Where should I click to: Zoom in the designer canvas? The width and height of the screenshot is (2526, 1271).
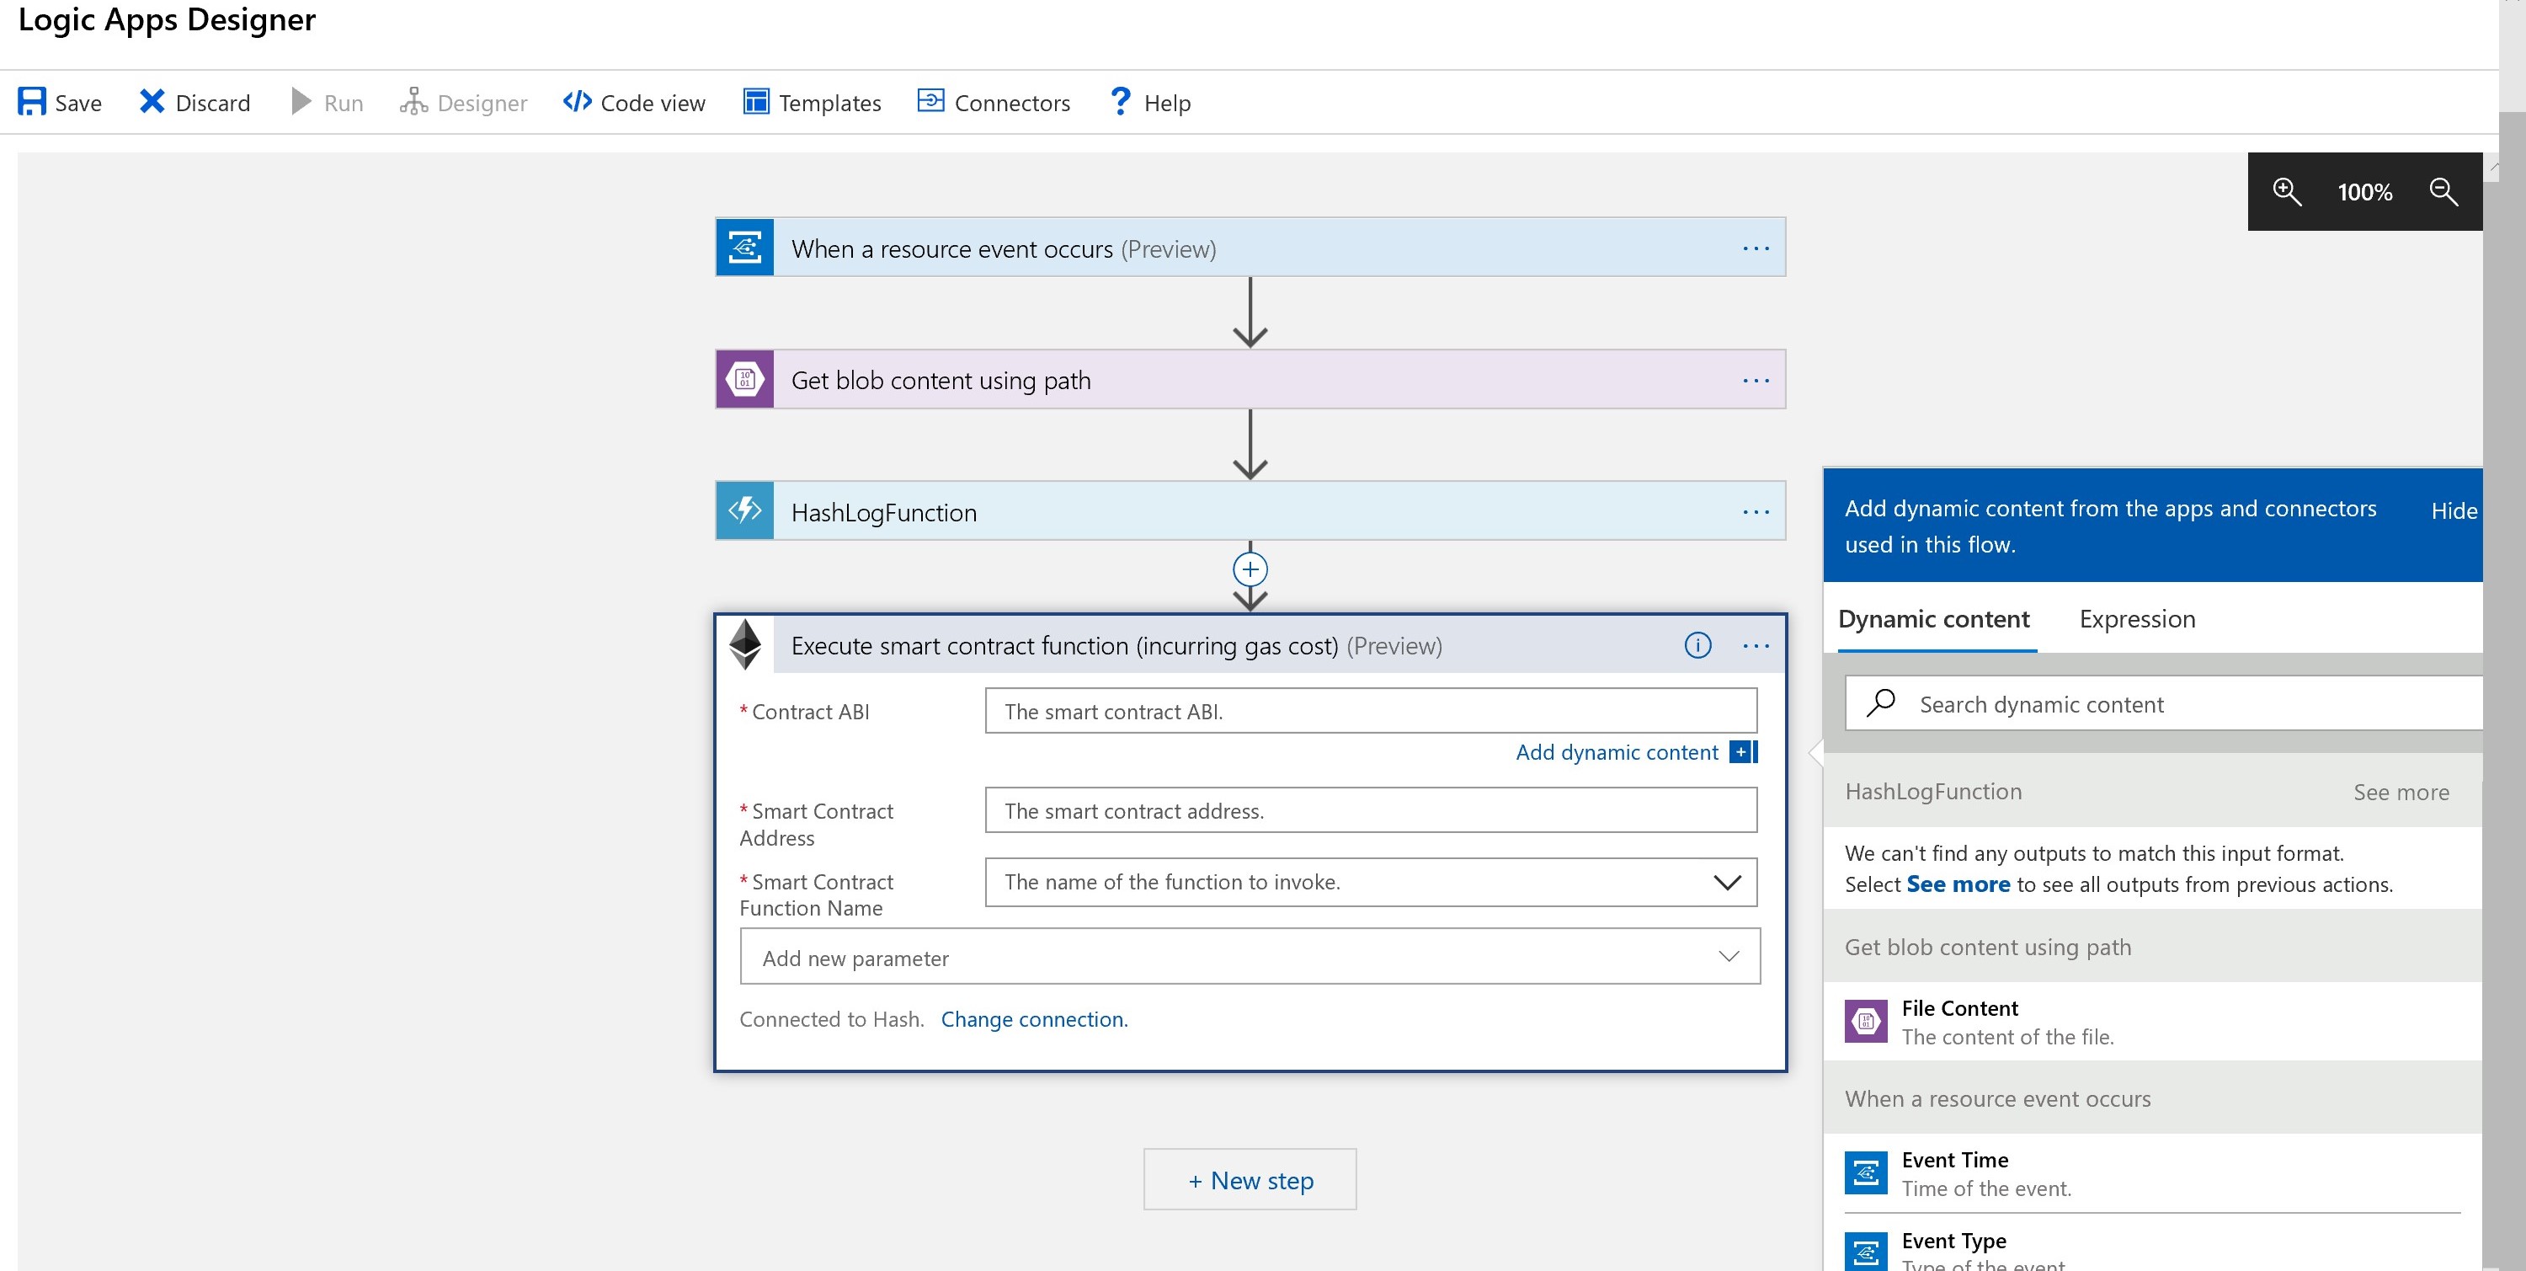(x=2287, y=191)
